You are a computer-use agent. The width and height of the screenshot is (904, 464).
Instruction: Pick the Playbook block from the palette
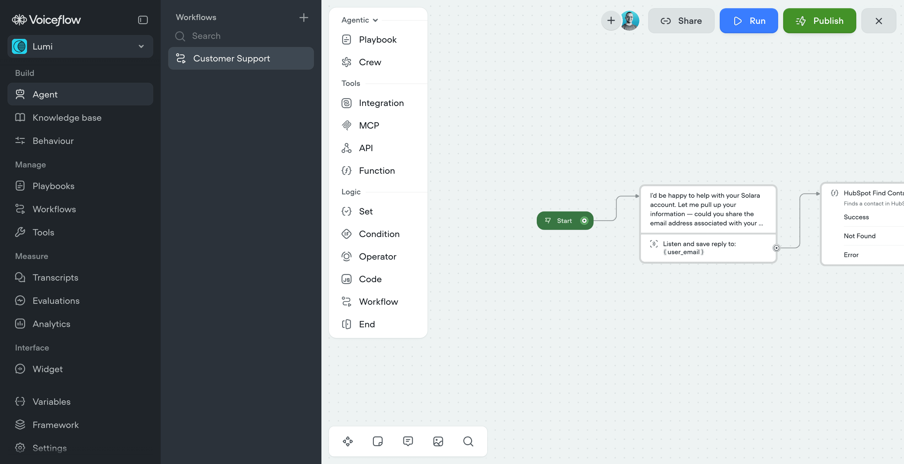click(x=377, y=40)
